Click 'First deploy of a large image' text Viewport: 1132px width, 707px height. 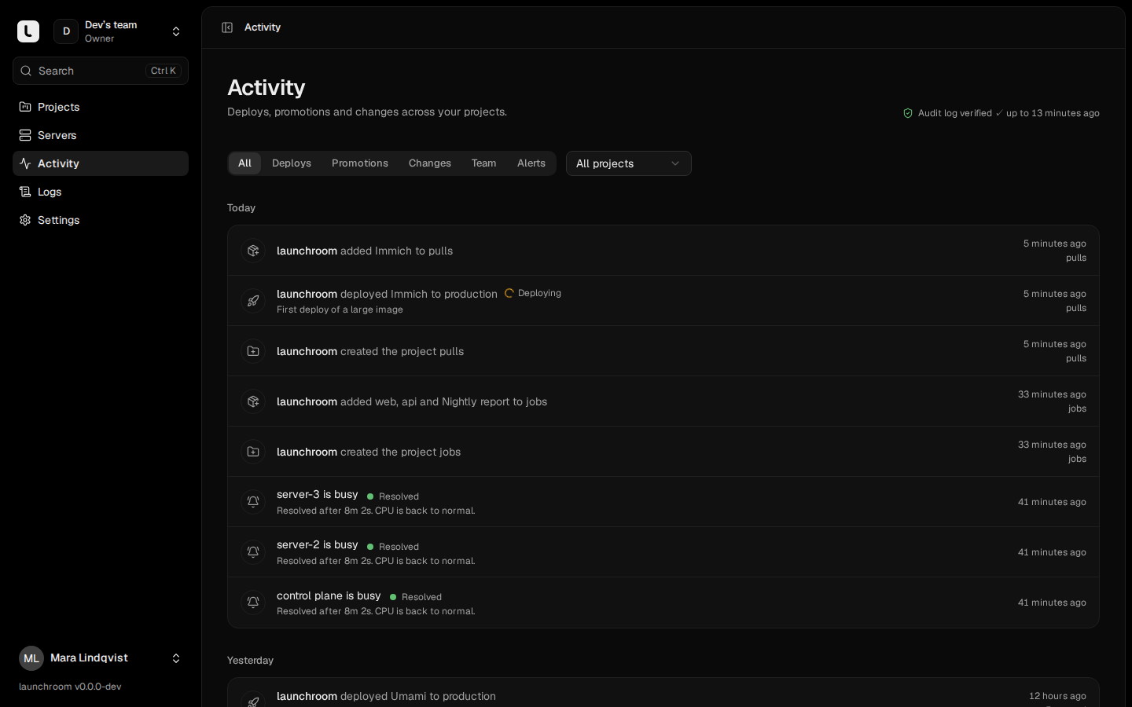tap(340, 310)
